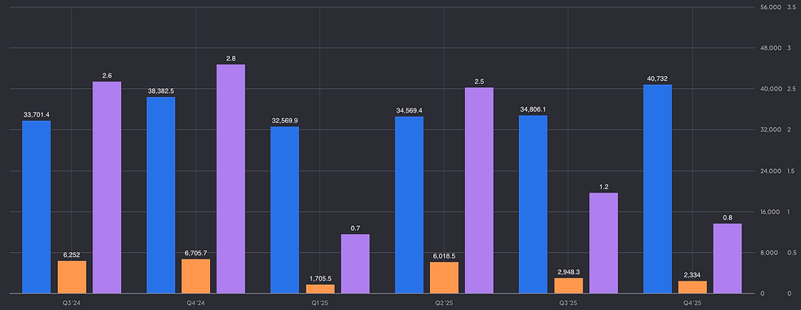The image size is (801, 310).
Task: Click the blue Q3'25 bar labeled 34,806.1
Action: tap(533, 205)
